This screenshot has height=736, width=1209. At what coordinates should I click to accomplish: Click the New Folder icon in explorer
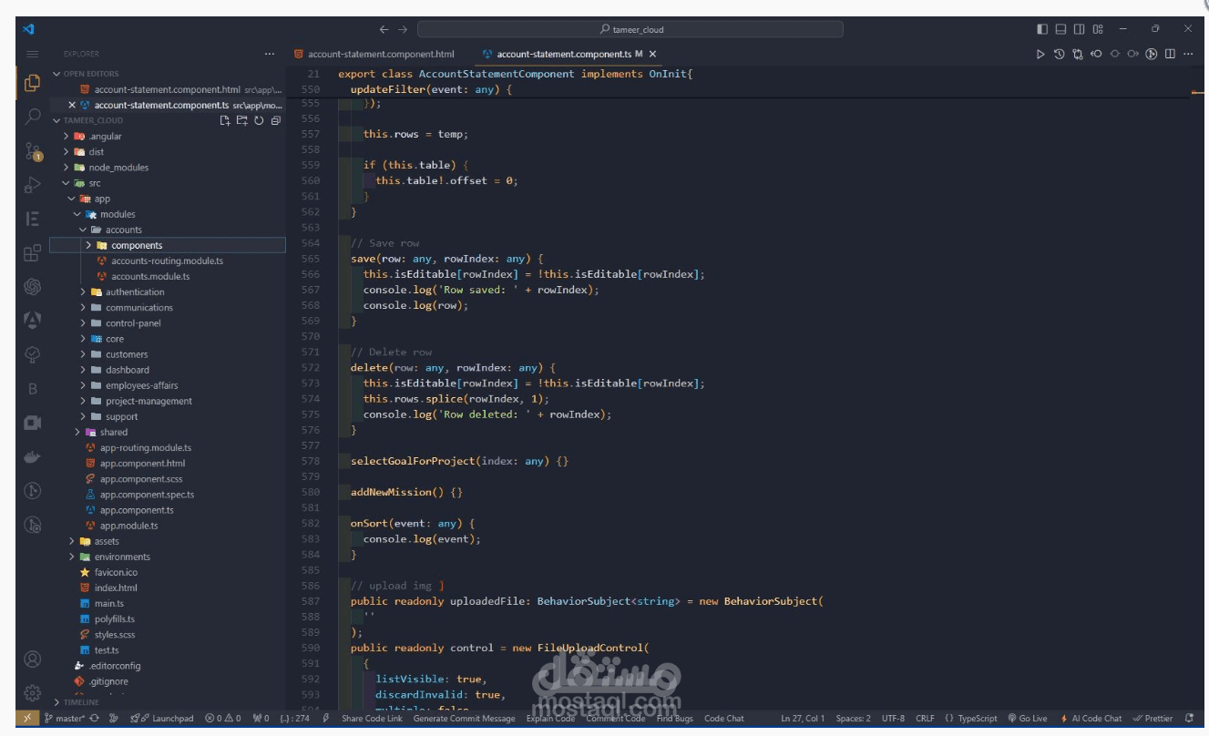(241, 120)
